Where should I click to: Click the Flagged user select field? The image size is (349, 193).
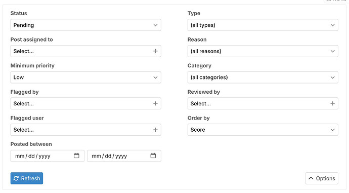(85, 130)
